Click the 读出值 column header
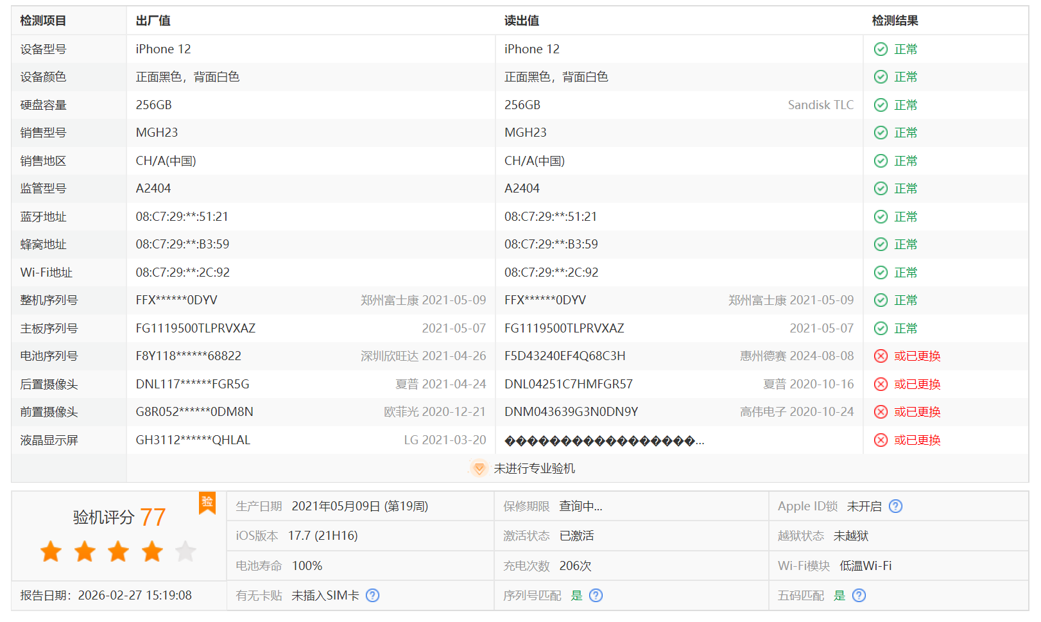 coord(521,21)
